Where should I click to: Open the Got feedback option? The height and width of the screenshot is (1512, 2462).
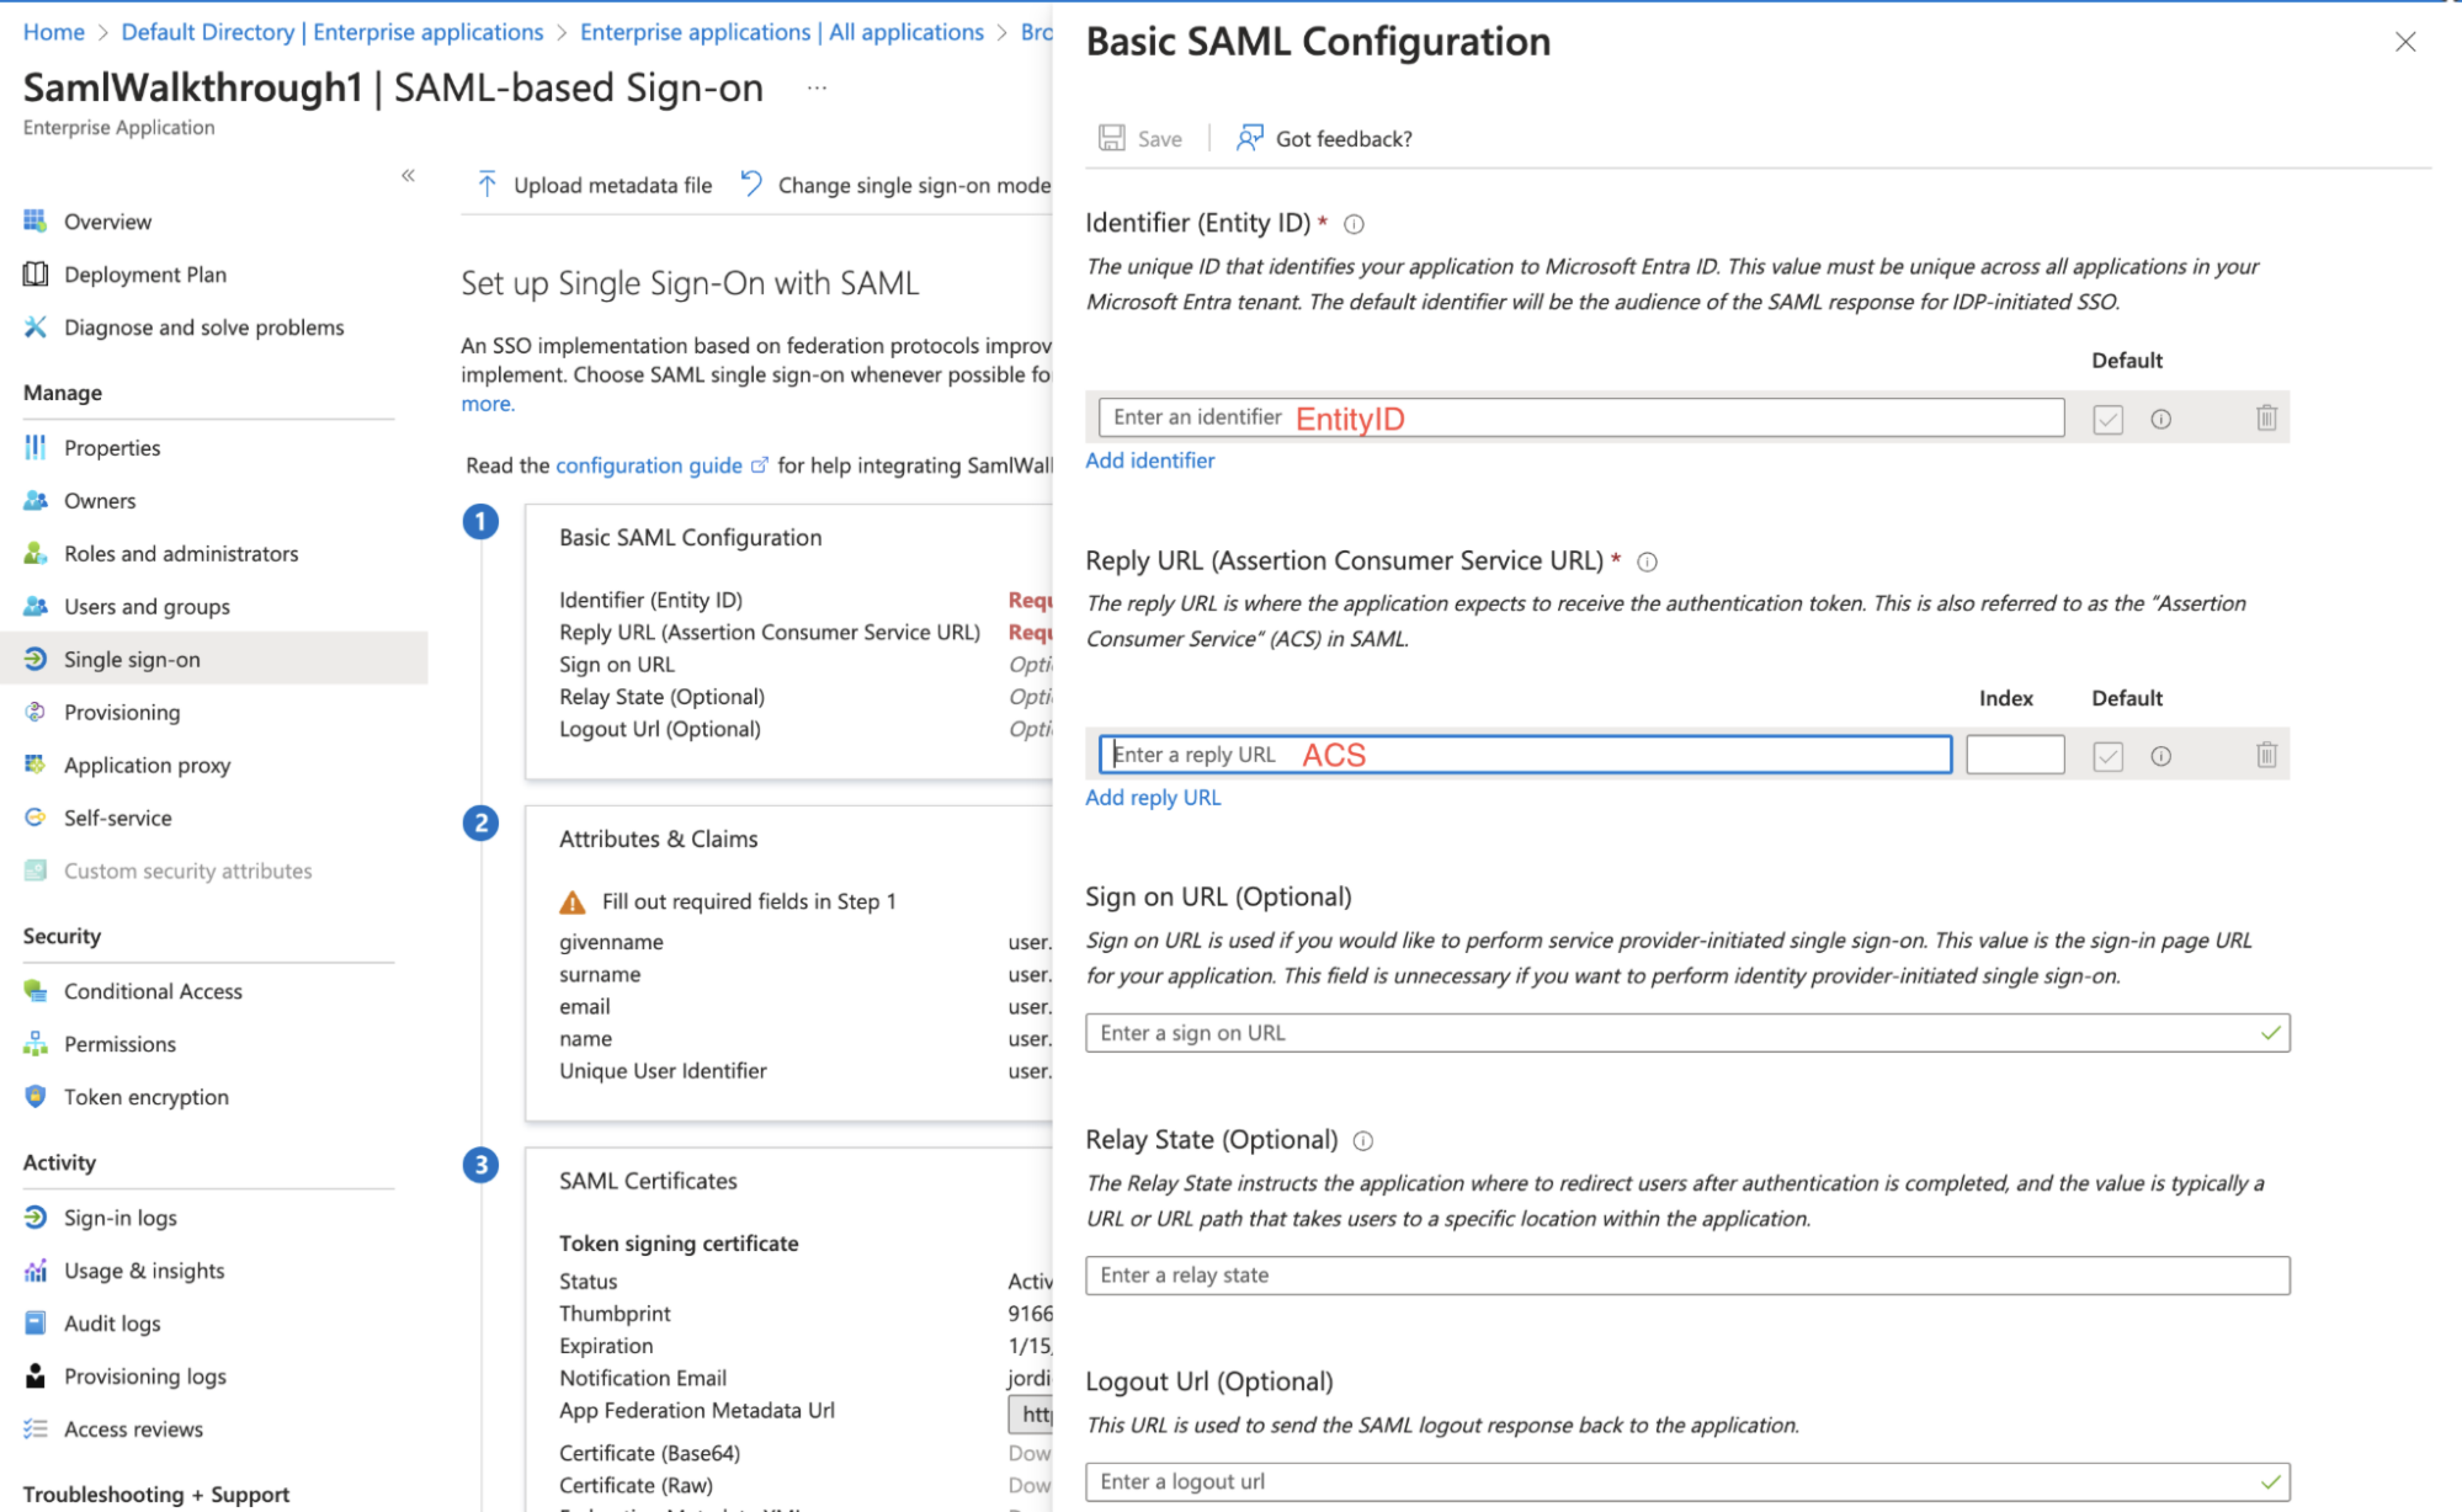(x=1324, y=138)
